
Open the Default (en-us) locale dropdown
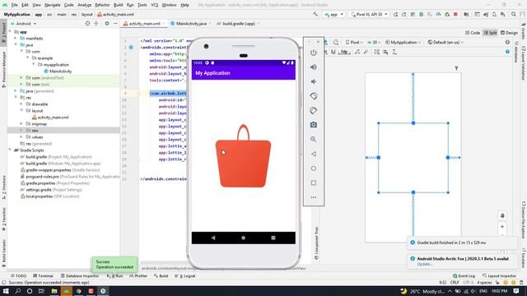445,42
